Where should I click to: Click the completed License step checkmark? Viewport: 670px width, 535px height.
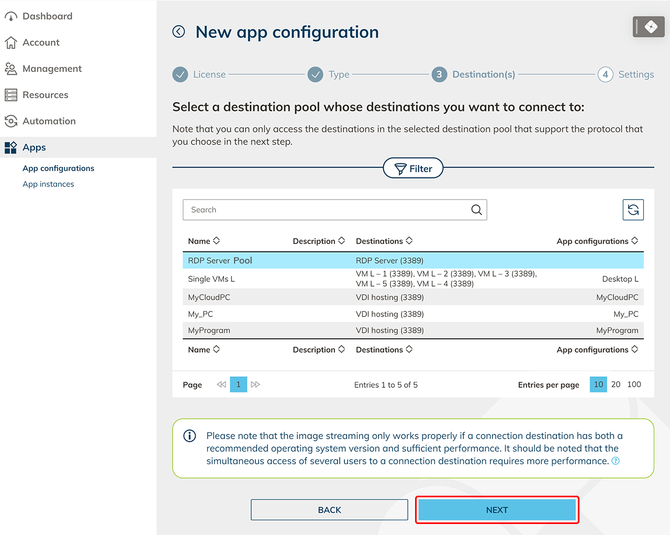point(180,74)
